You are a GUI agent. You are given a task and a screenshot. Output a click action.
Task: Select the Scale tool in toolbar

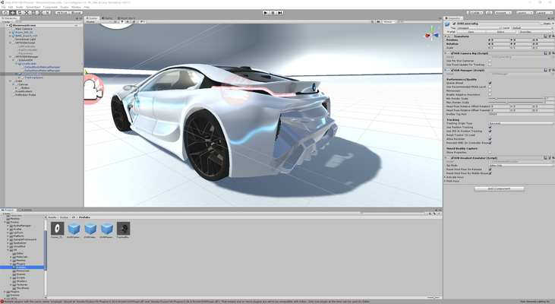(x=27, y=12)
